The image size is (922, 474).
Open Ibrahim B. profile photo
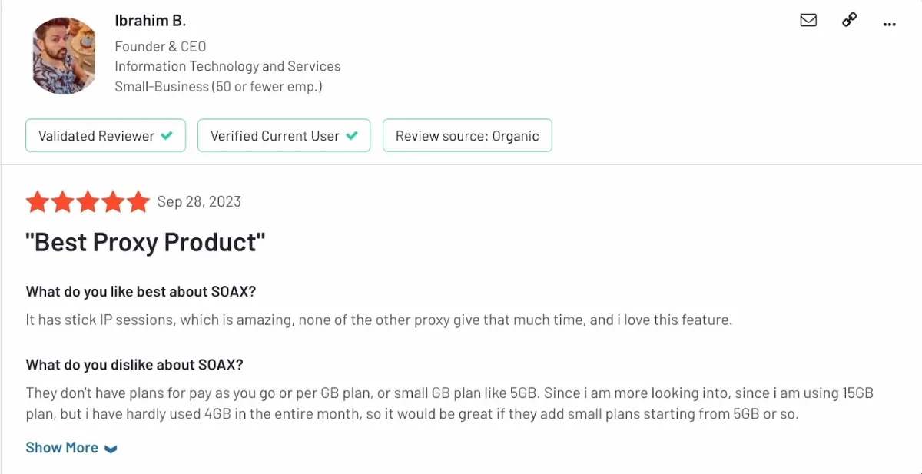pyautogui.click(x=64, y=55)
